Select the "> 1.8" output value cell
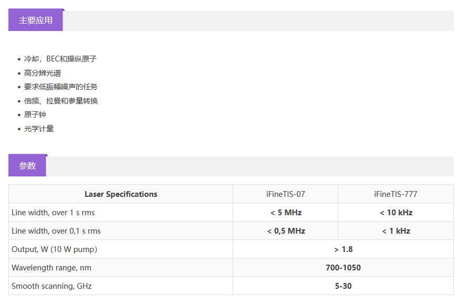The image size is (468, 304). [x=343, y=249]
